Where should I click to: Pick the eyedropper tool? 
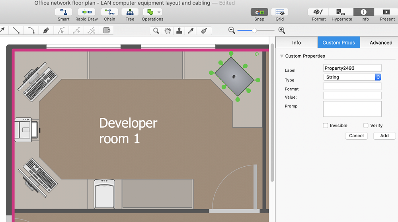(x=191, y=31)
